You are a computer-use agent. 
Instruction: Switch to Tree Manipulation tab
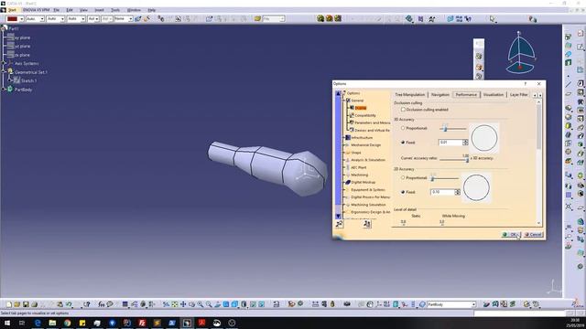pos(410,95)
